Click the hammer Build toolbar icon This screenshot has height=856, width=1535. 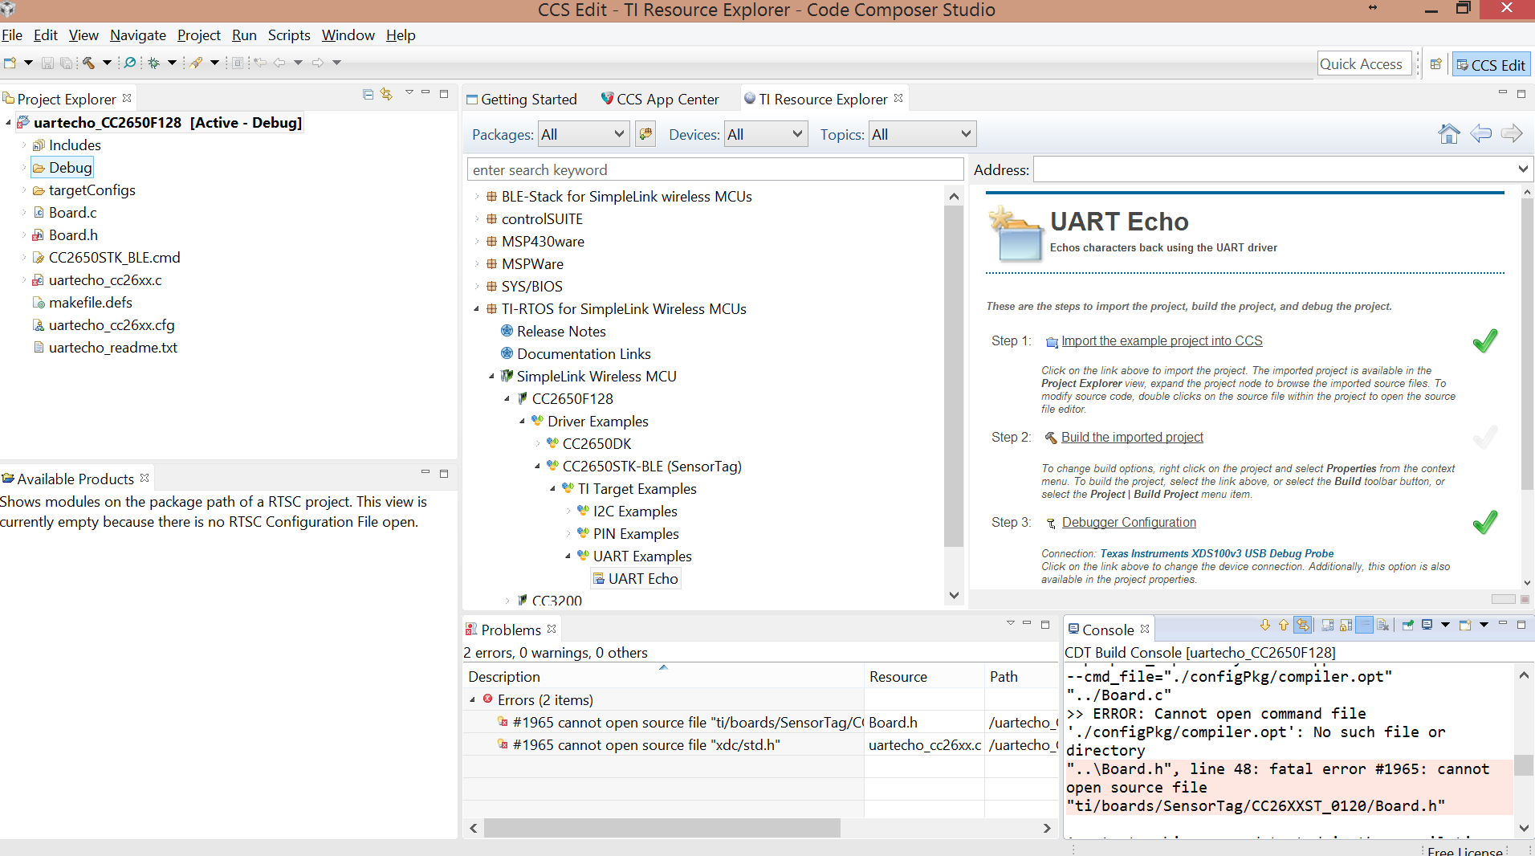coord(88,63)
